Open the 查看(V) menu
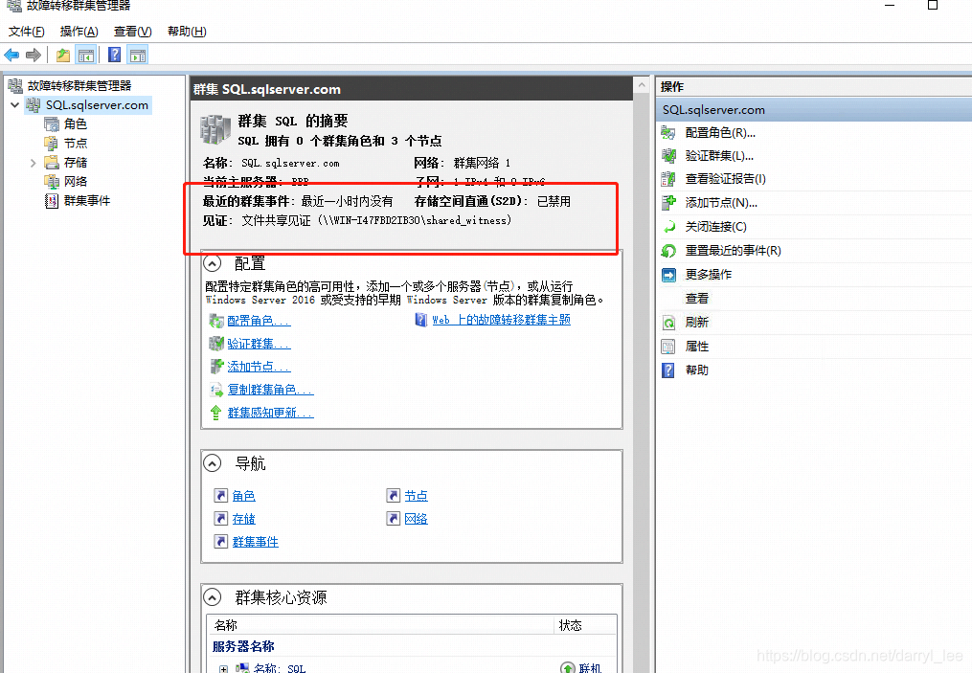This screenshot has height=673, width=972. pyautogui.click(x=133, y=31)
